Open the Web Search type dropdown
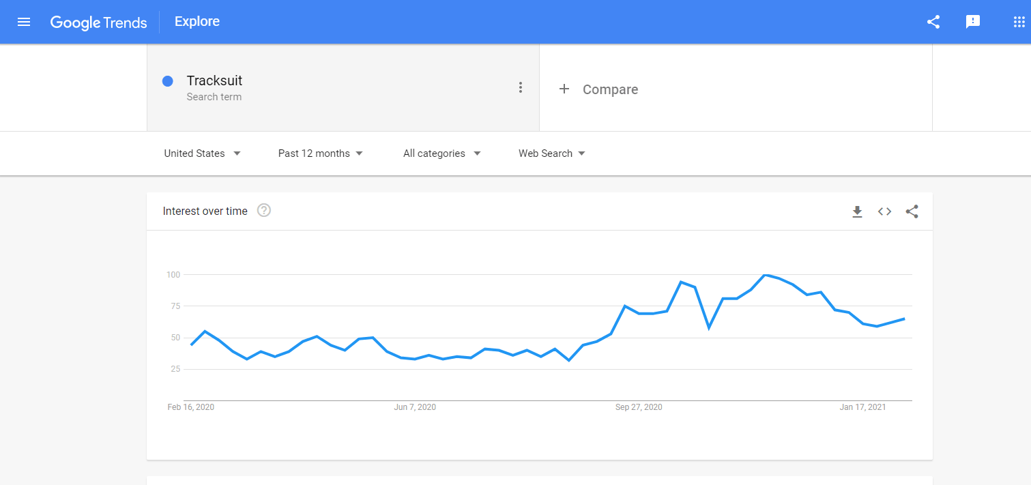The height and width of the screenshot is (485, 1031). [552, 153]
